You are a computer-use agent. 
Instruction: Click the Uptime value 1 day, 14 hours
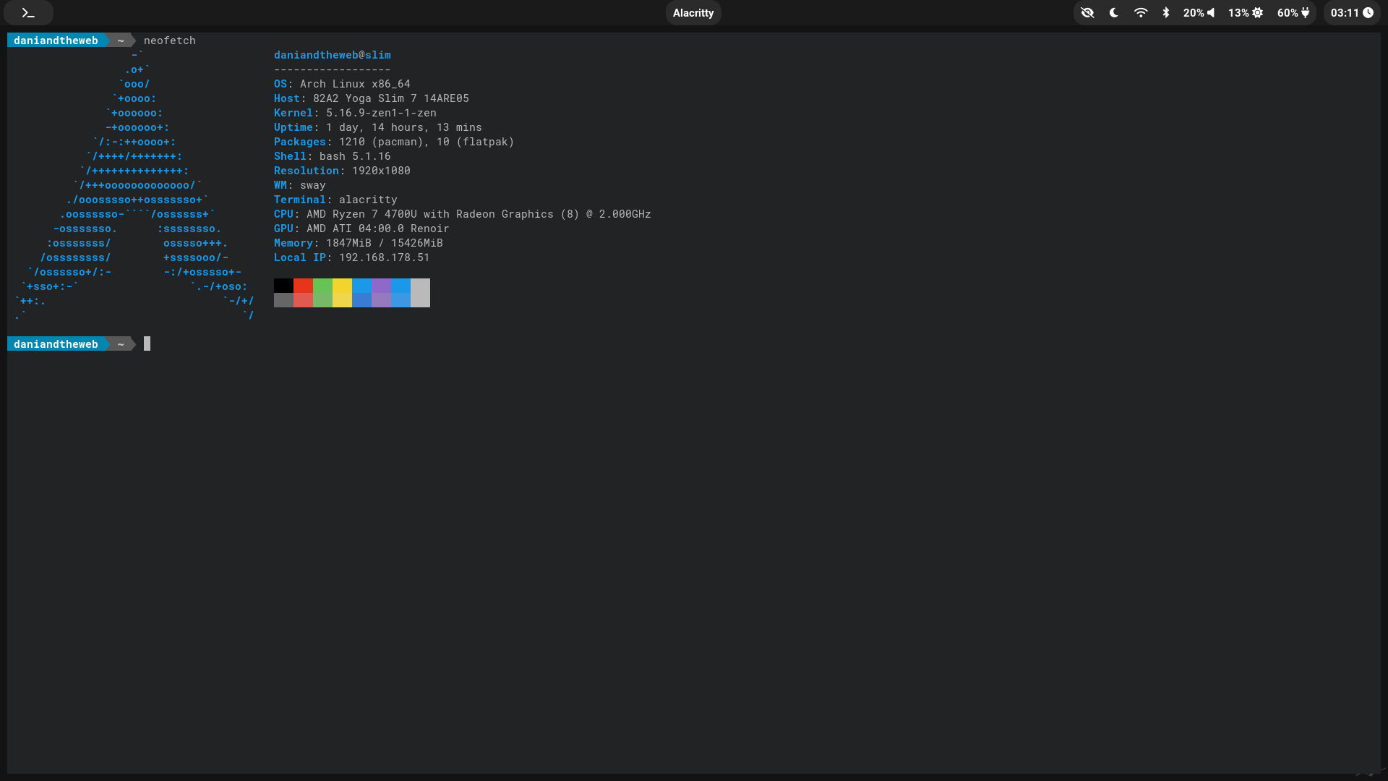pyautogui.click(x=404, y=127)
